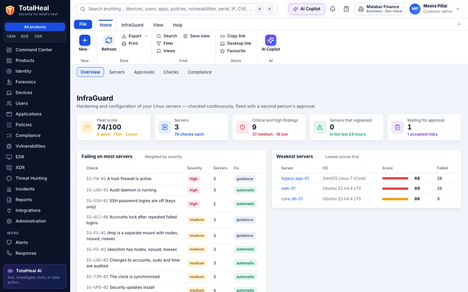Open the clipboard tasks icon
468x292 pixels.
[346, 9]
